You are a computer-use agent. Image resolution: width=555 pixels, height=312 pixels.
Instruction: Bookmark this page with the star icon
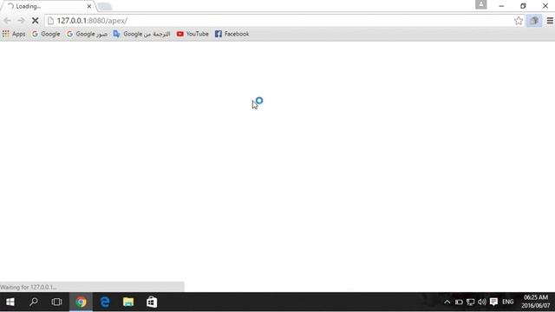pyautogui.click(x=519, y=21)
